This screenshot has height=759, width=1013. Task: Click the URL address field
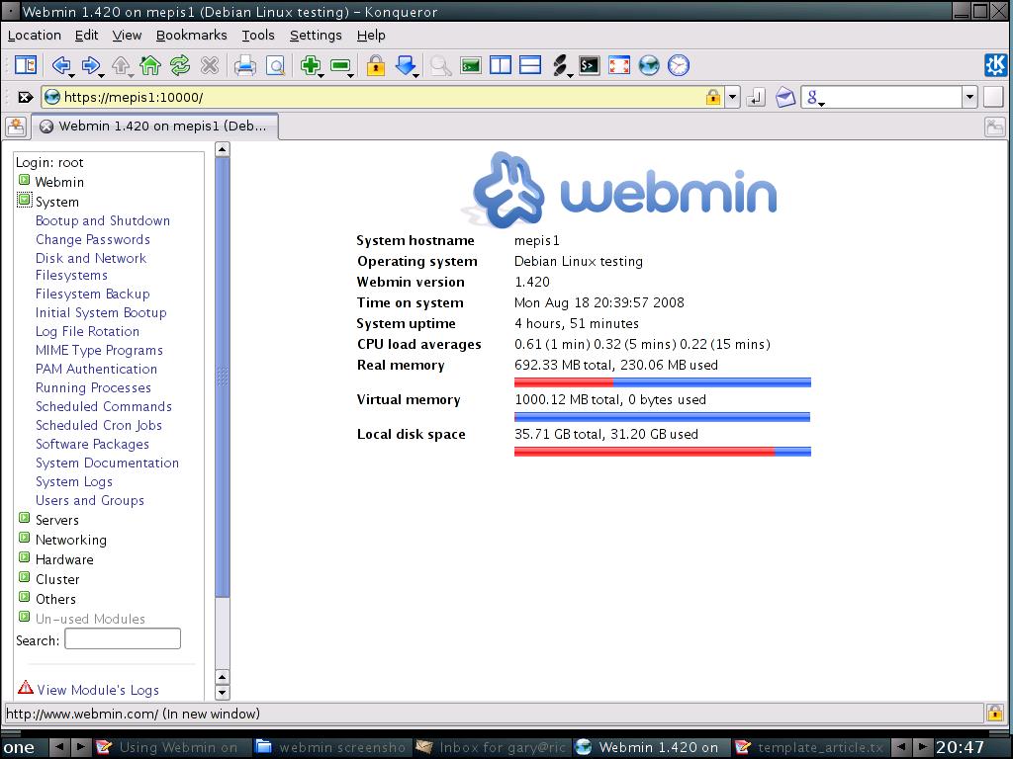click(384, 98)
